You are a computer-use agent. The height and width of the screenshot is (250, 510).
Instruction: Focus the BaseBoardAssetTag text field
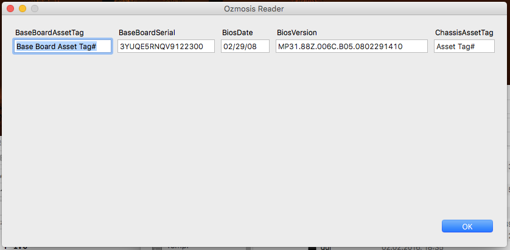(x=62, y=46)
